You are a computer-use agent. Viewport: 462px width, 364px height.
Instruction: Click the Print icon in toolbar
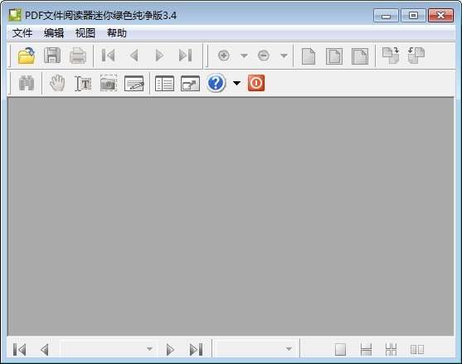click(x=78, y=56)
